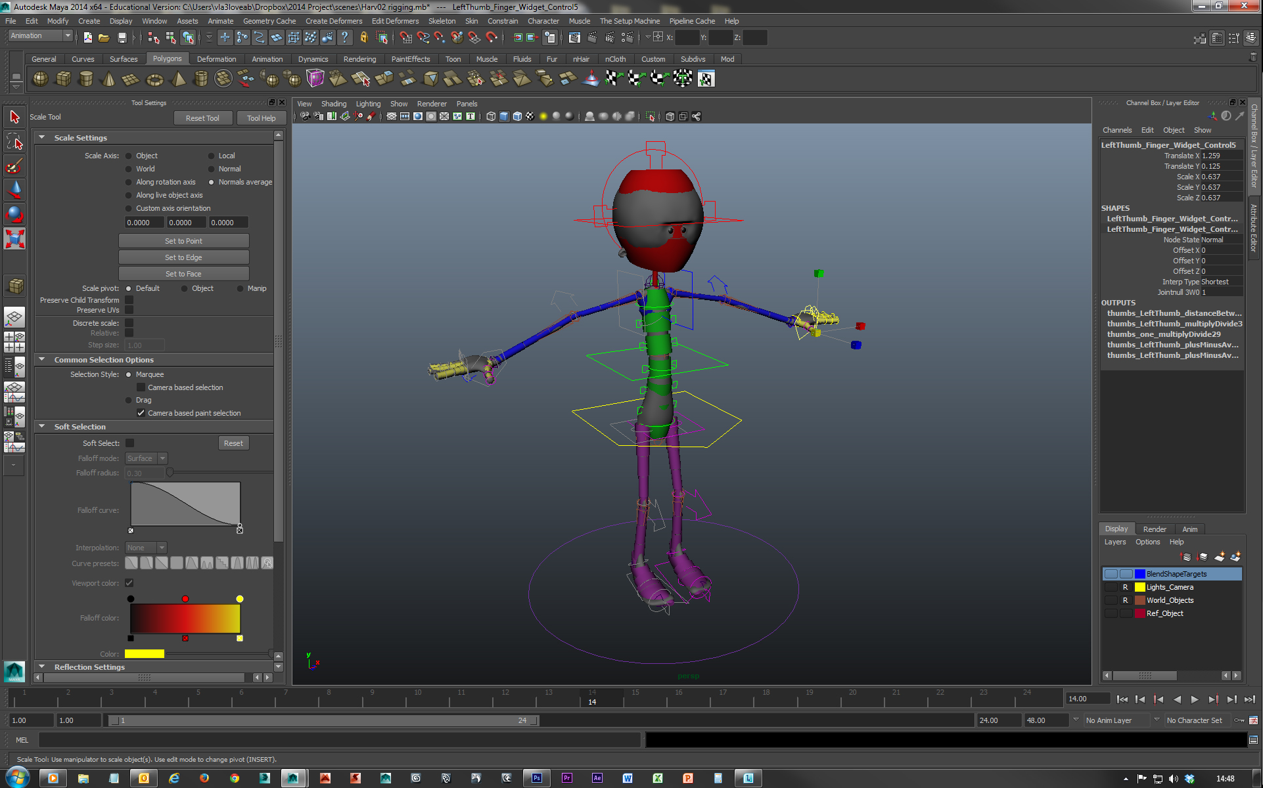1263x788 pixels.
Task: Select the Move tool in the toolbox
Action: point(14,190)
